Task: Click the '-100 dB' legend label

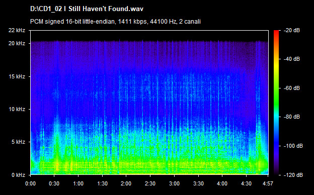Action: (293, 146)
